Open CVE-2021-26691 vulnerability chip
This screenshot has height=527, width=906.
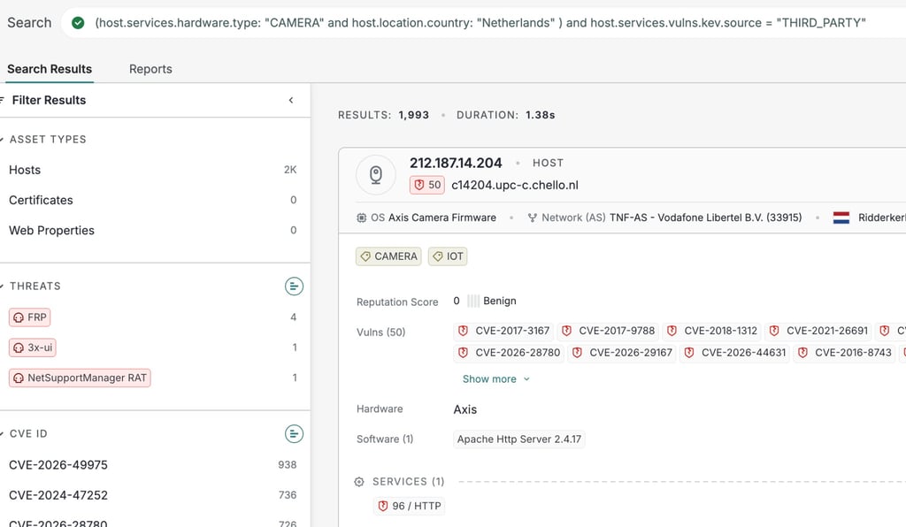tap(818, 331)
